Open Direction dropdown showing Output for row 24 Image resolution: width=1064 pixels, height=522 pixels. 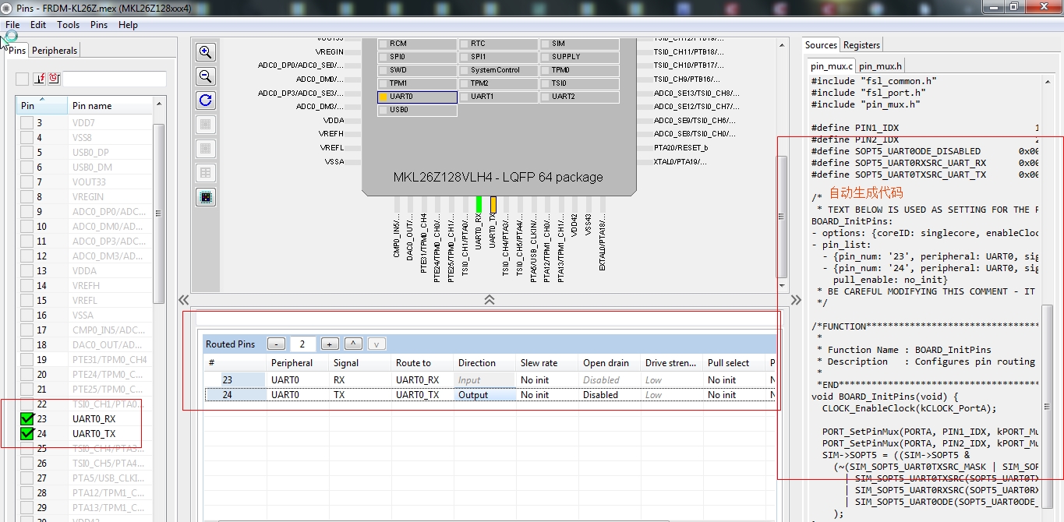485,395
